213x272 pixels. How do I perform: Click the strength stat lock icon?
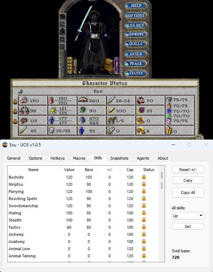(x=15, y=102)
